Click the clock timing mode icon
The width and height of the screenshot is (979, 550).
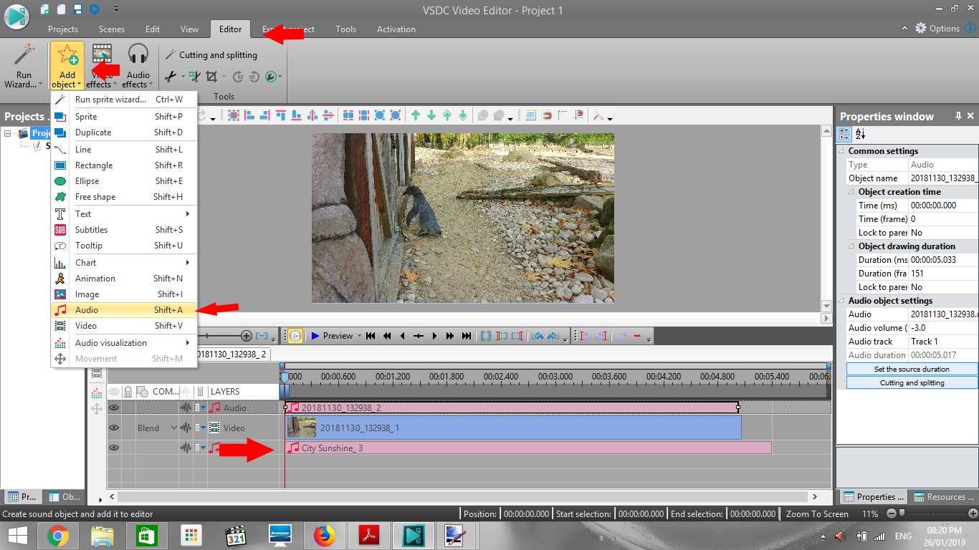point(295,336)
